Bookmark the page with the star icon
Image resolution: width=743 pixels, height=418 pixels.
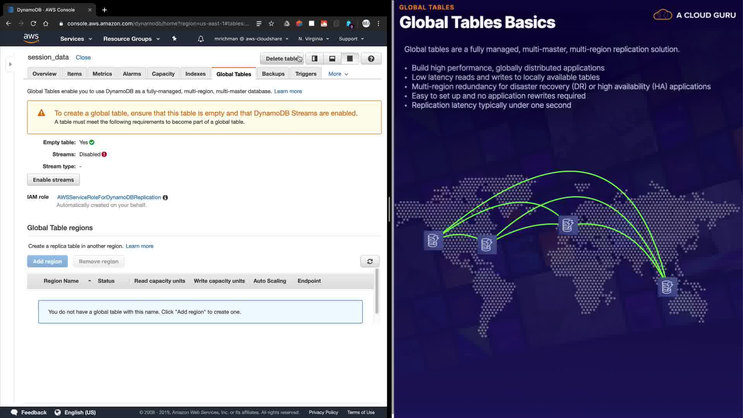point(271,24)
